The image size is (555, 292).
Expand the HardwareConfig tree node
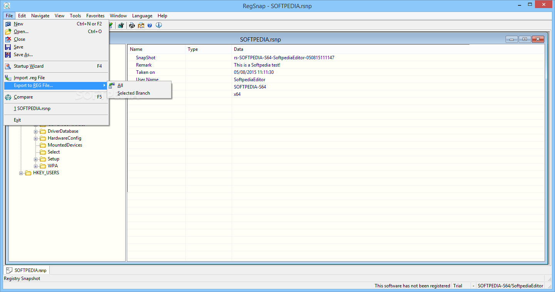click(36, 138)
